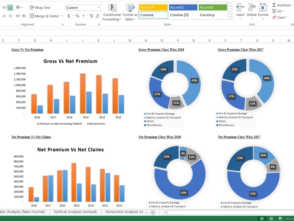Screen dimensions: 294x221
Task: Click Decrease Decimal icon
Action: click(x=97, y=16)
